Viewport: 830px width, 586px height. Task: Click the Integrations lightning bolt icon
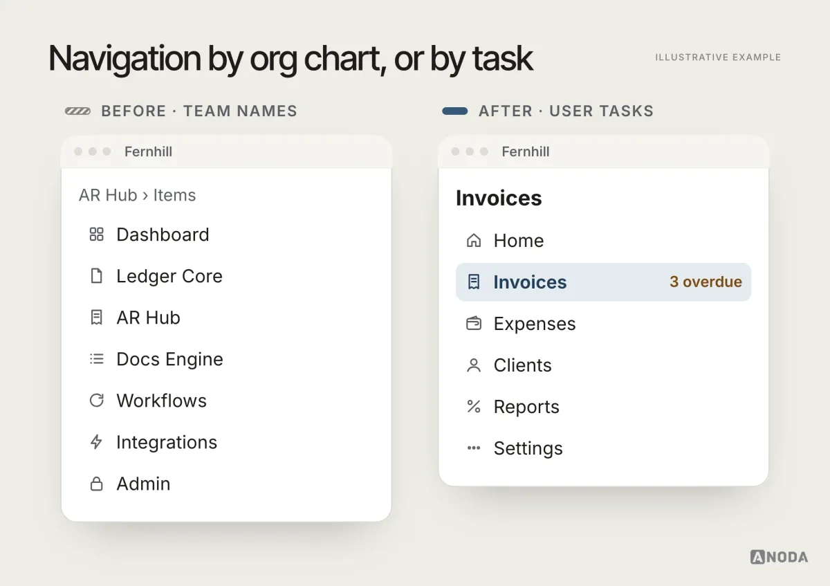click(x=97, y=442)
